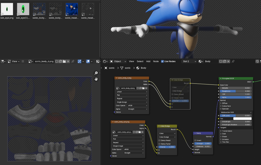Enable Clamp Factor on Color Dodge node feeding Base Color
Viewport: 261px width, 165px height.
(172, 98)
